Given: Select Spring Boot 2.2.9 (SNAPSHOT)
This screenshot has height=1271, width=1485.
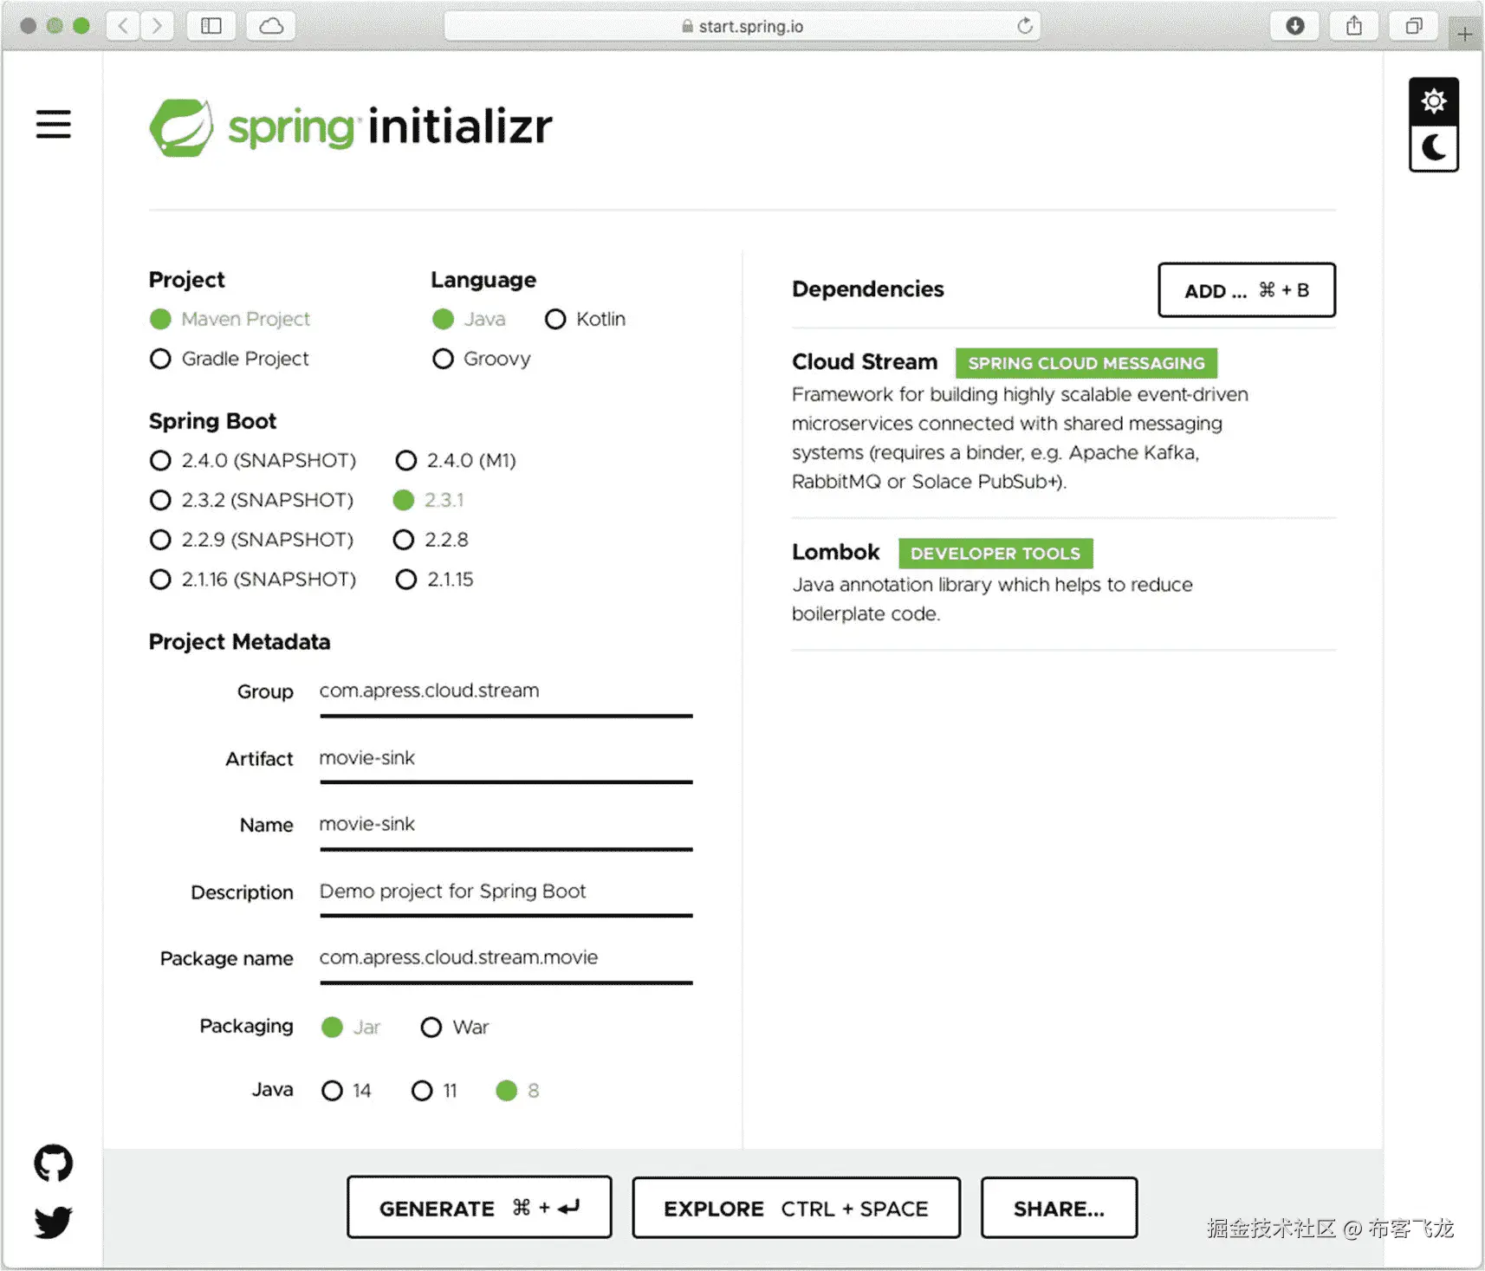Looking at the screenshot, I should coord(251,540).
